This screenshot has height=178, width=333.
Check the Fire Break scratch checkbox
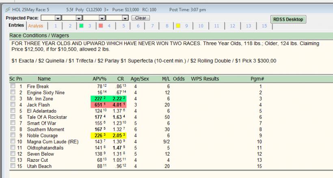tap(13, 86)
